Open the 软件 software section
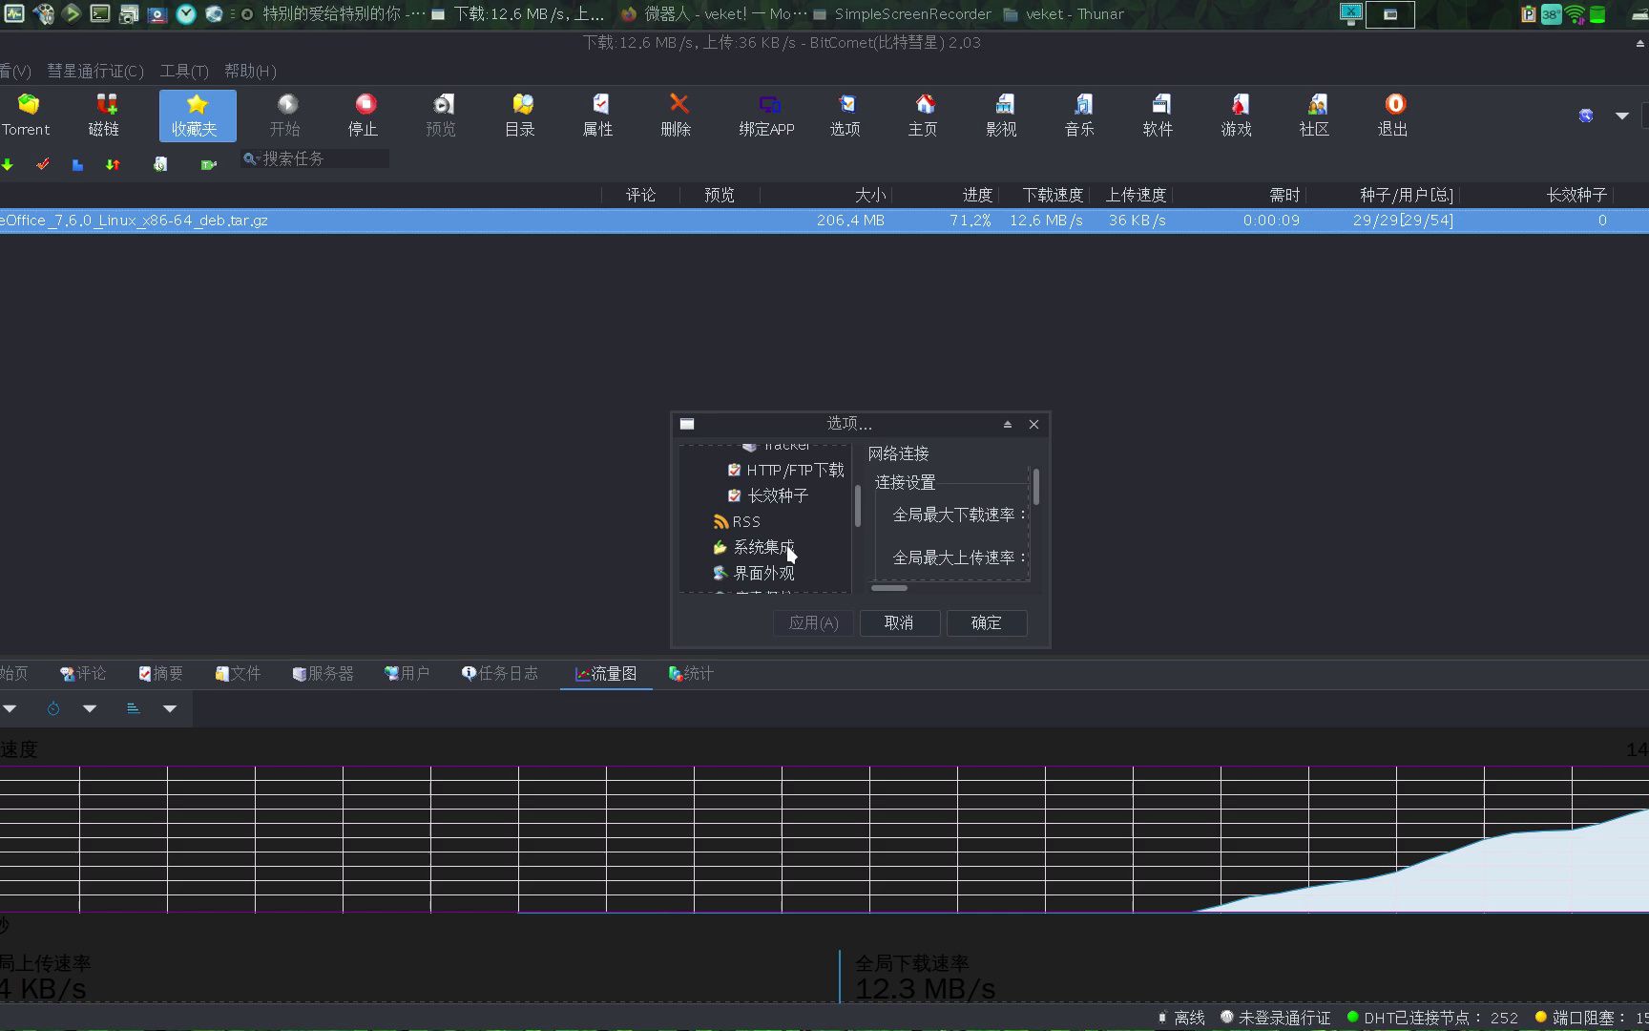 pos(1158,116)
